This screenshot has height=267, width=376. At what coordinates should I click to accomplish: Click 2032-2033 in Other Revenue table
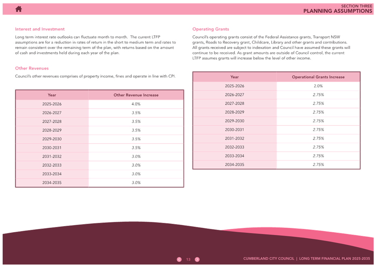click(x=52, y=165)
